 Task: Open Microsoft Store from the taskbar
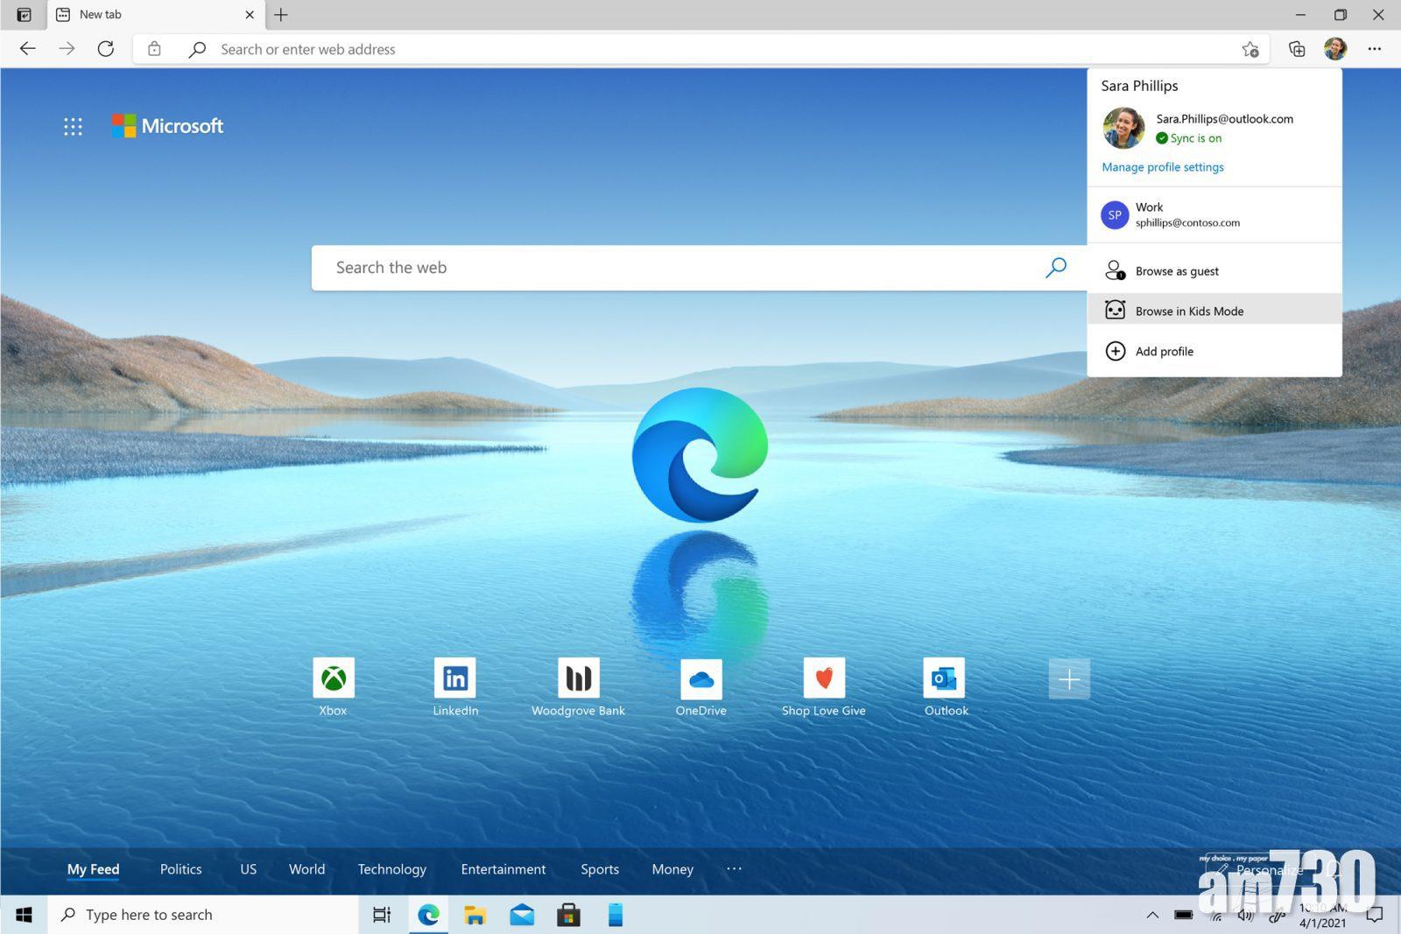tap(568, 915)
